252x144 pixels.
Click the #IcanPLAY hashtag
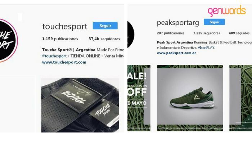(206, 48)
